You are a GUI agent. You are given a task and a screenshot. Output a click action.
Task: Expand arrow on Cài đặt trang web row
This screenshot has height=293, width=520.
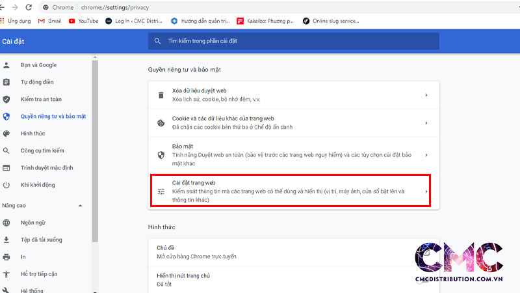coord(426,191)
